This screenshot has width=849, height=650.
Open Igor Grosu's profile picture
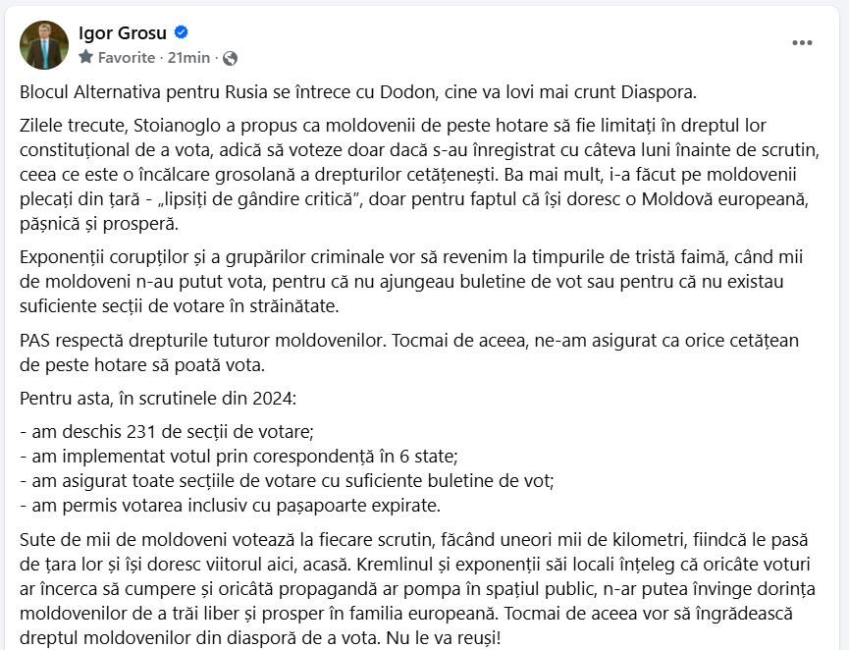(x=44, y=45)
